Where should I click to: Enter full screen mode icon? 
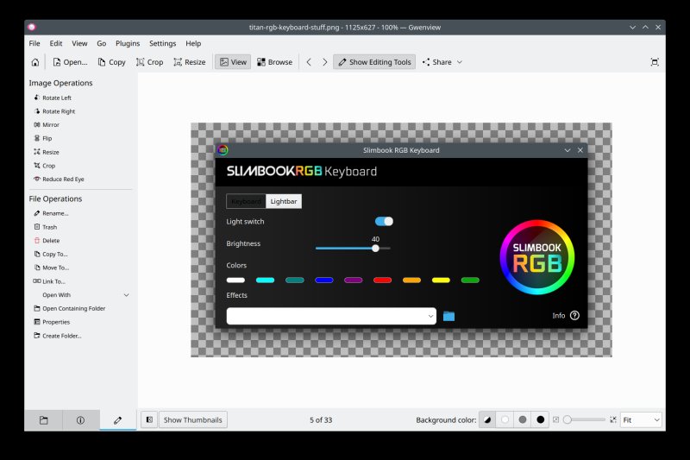tap(655, 62)
